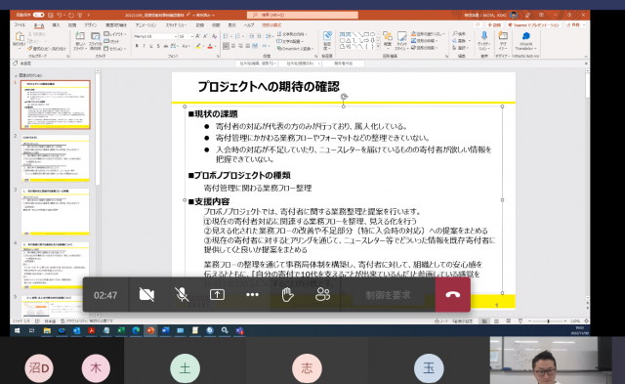Turn on camera in meeting toolbar
The width and height of the screenshot is (625, 384).
146,295
